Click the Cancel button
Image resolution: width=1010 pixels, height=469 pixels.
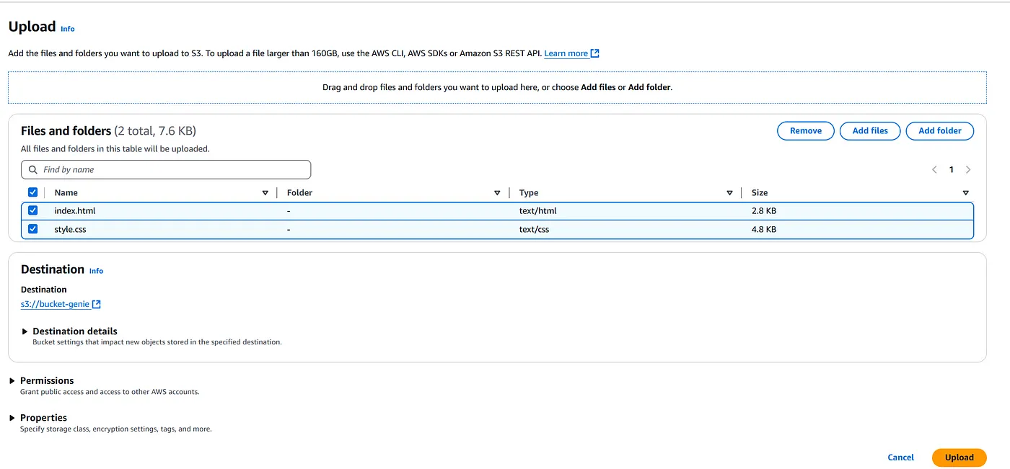pyautogui.click(x=900, y=457)
